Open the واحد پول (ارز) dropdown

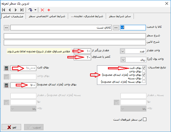tap(123, 60)
